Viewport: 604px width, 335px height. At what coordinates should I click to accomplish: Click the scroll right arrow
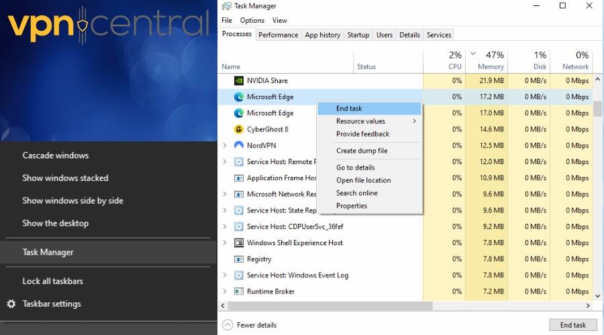click(x=588, y=306)
